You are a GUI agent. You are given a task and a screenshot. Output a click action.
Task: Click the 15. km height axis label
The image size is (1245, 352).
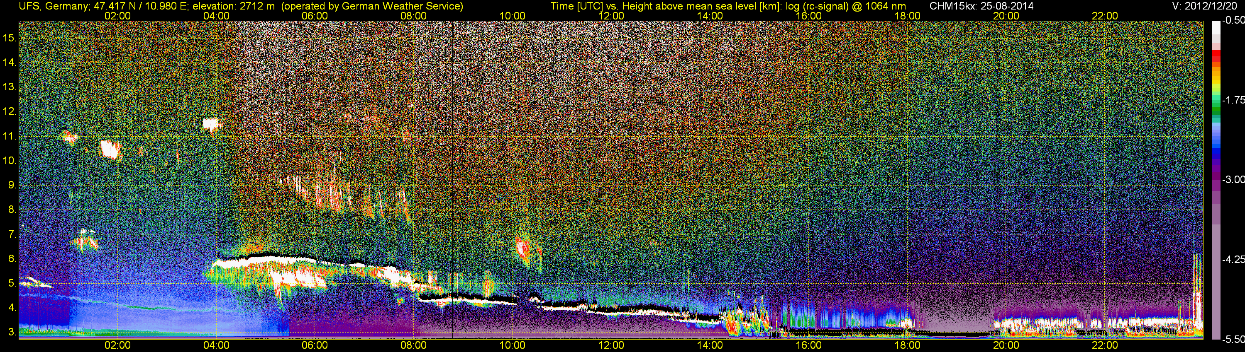tap(10, 38)
